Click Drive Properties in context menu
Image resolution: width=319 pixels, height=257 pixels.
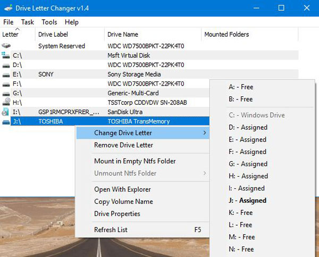tap(117, 214)
